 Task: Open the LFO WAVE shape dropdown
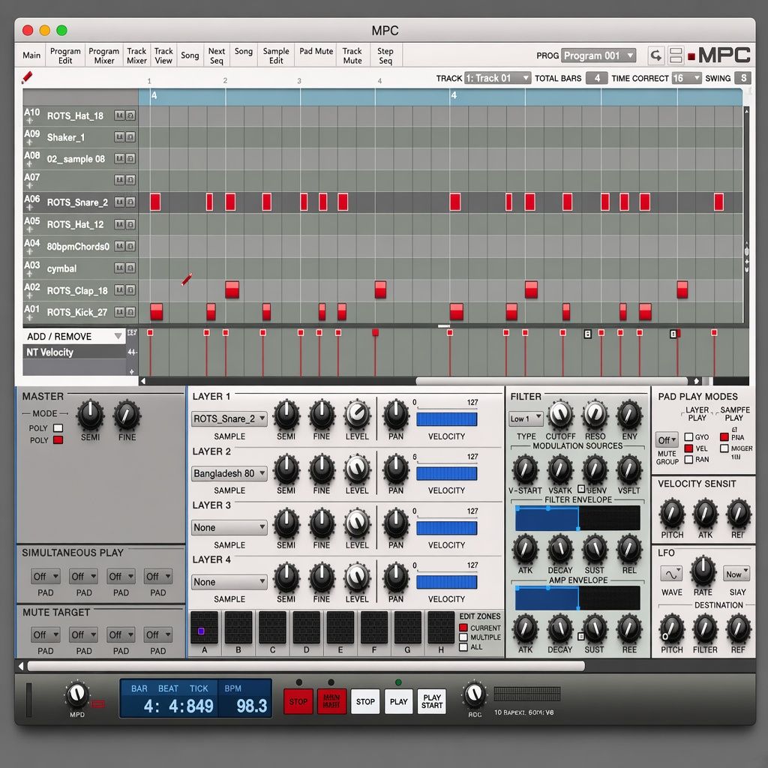[671, 574]
